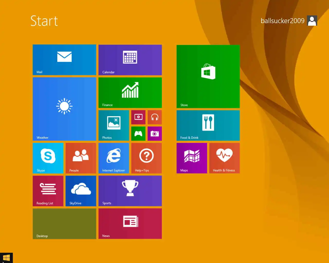Launch Skype from its tile
329x263 pixels.
pyautogui.click(x=48, y=158)
